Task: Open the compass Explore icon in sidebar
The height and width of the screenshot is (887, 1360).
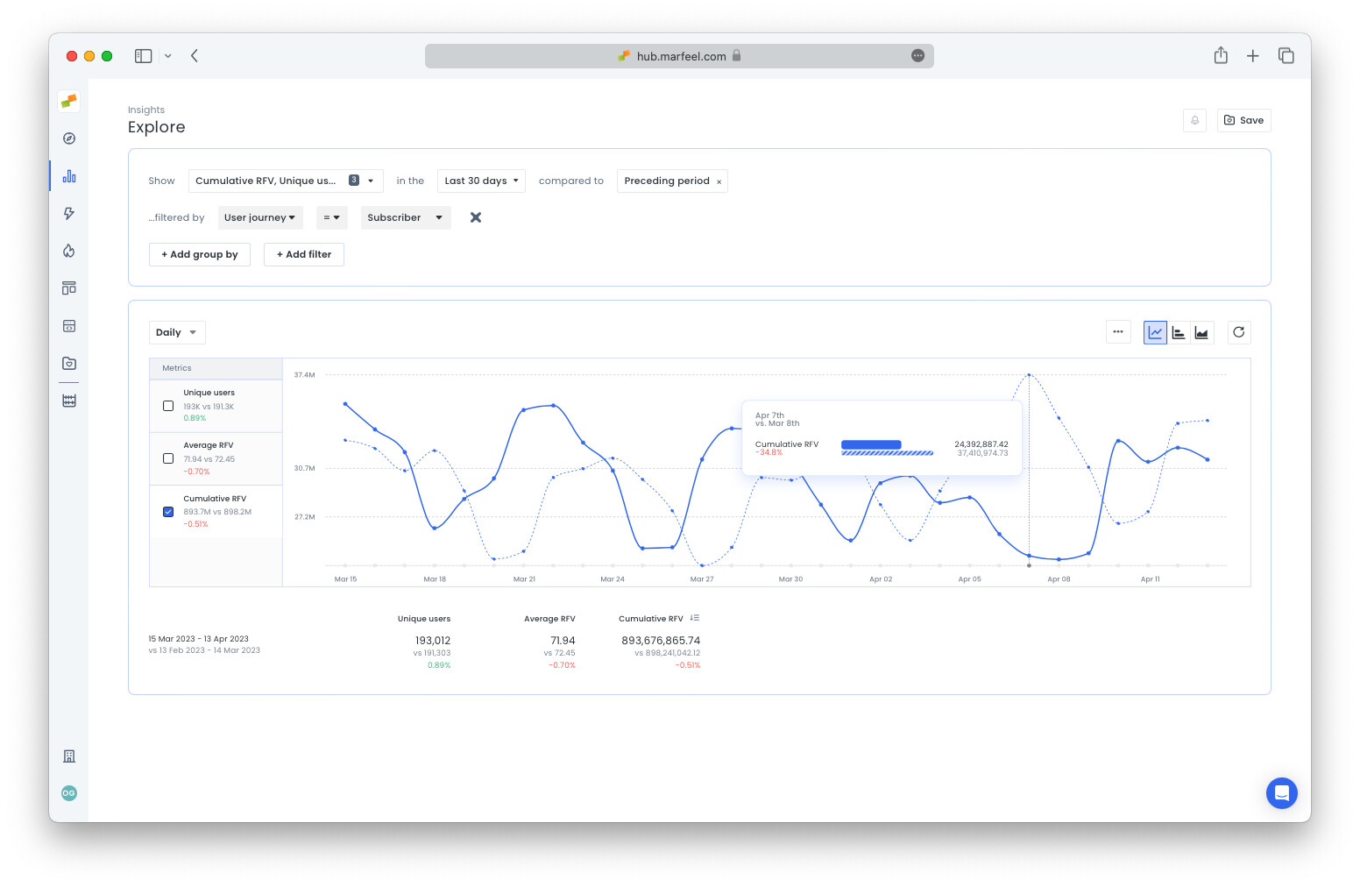Action: click(x=68, y=138)
